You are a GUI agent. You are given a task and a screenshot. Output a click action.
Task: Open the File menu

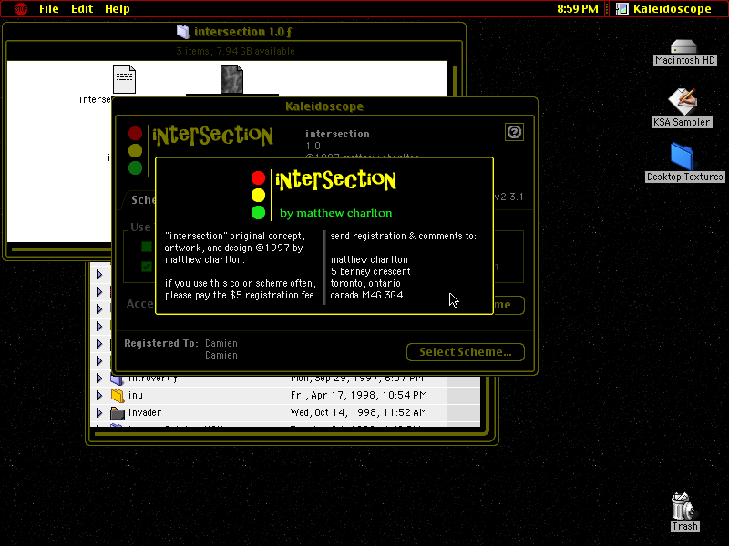point(49,9)
